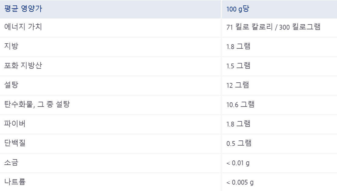Click the 0.5 그램 protein value
The image size is (337, 191).
coord(239,143)
